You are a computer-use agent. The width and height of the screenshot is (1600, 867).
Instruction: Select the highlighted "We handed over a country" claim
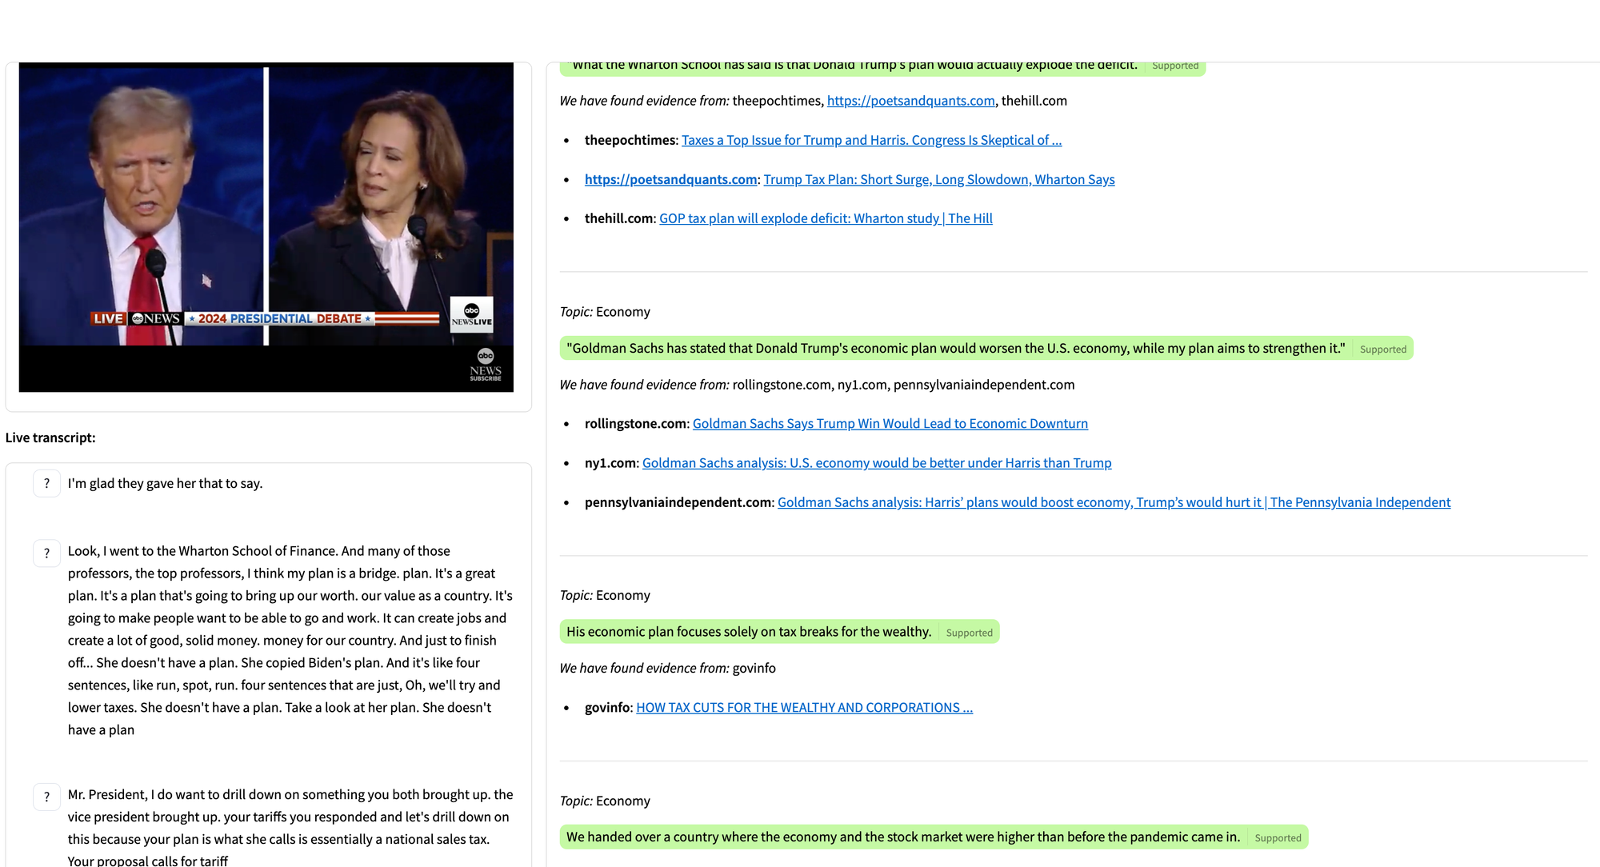click(902, 837)
